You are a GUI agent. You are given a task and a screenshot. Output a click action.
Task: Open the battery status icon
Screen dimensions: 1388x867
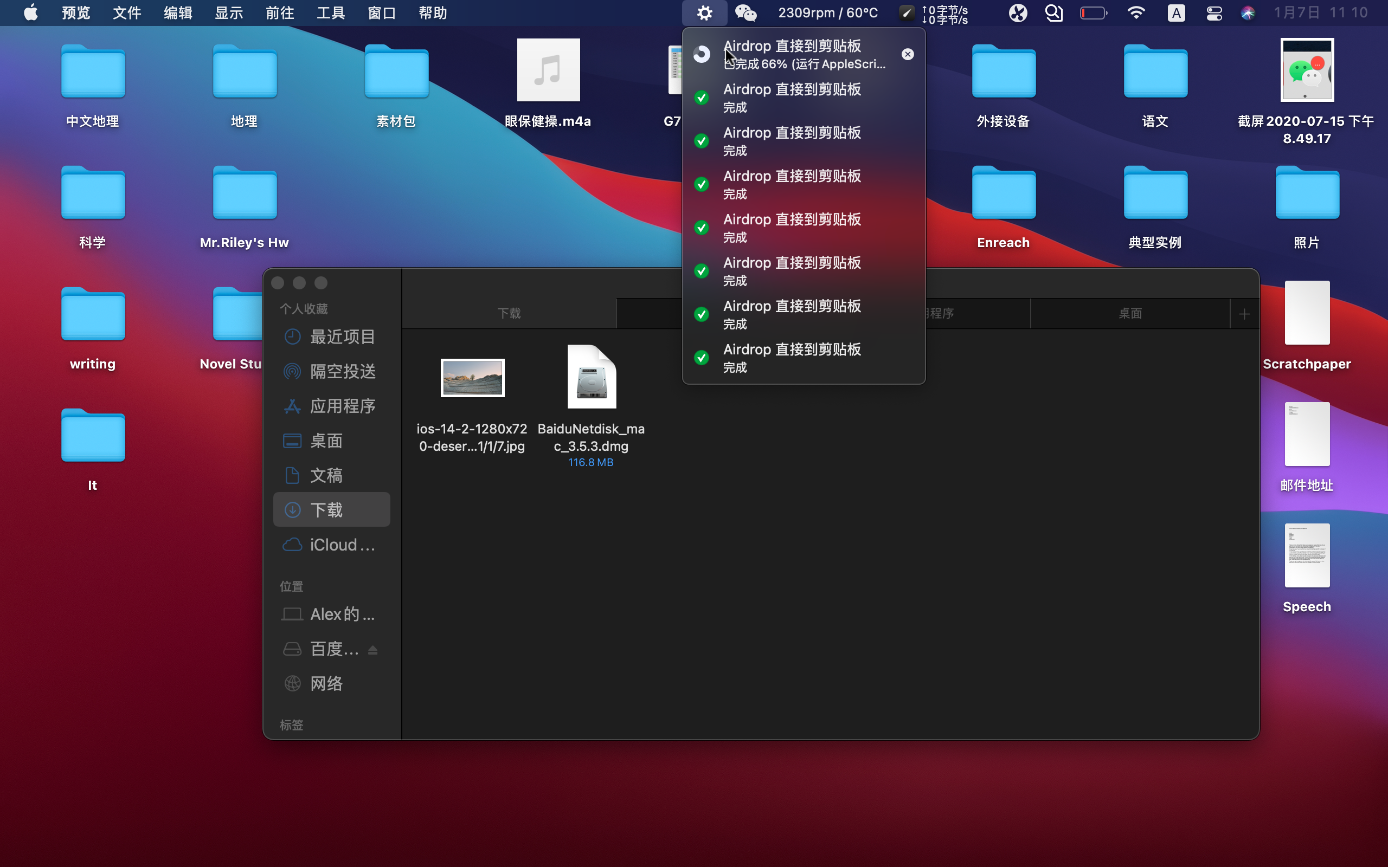point(1093,12)
